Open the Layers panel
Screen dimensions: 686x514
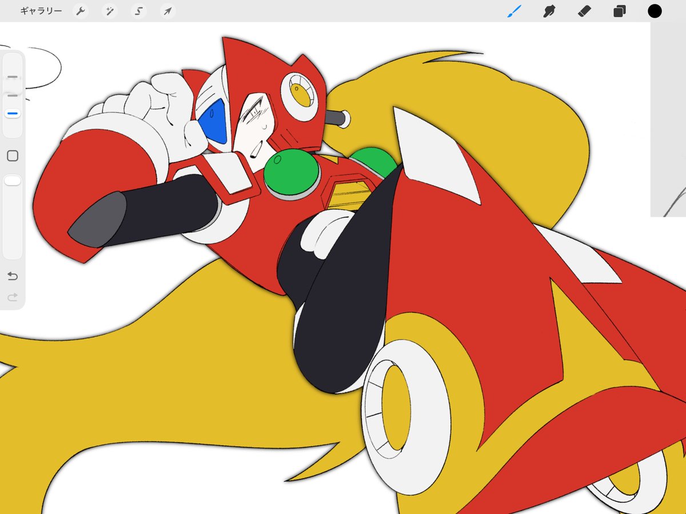click(x=619, y=11)
